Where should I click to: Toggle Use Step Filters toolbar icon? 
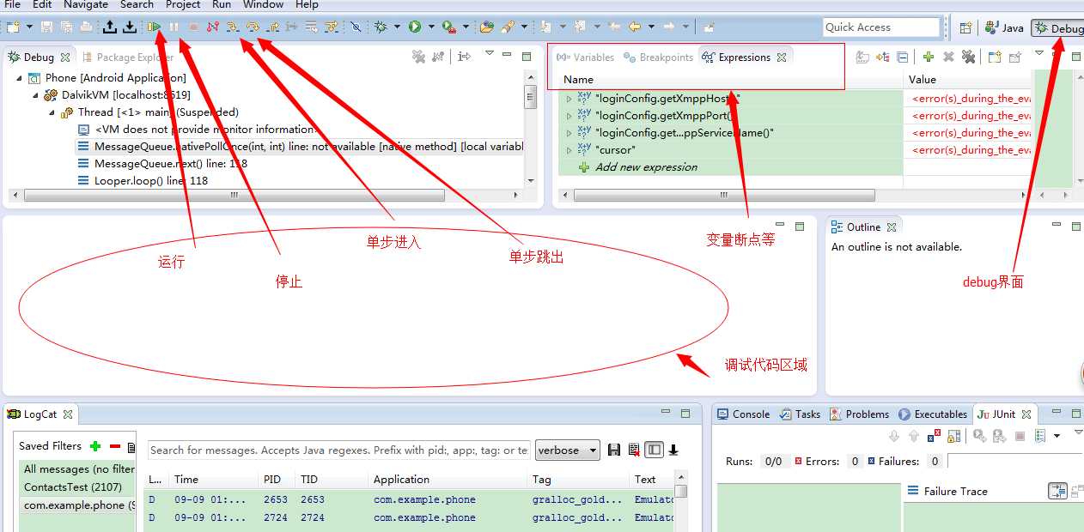coord(332,27)
